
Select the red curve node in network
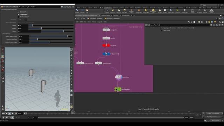click(106, 45)
